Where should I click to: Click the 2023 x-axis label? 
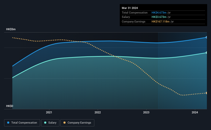pyautogui.click(x=146, y=112)
